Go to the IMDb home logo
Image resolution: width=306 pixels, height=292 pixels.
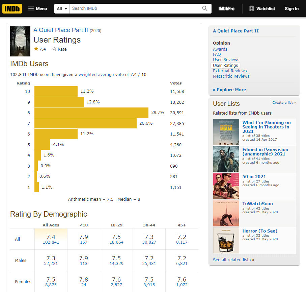(12, 8)
